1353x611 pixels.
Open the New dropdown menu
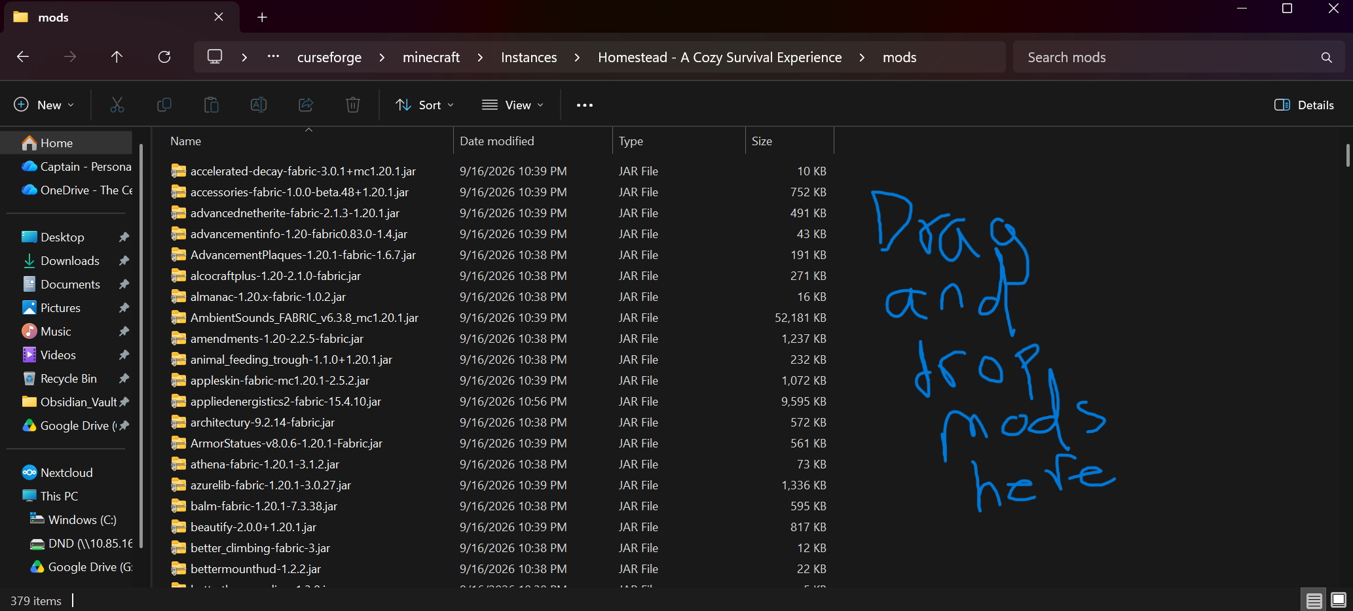(x=44, y=105)
